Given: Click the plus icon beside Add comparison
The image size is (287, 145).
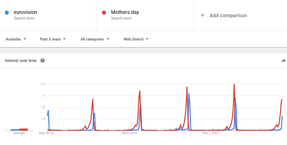Looking at the screenshot, I should [203, 15].
